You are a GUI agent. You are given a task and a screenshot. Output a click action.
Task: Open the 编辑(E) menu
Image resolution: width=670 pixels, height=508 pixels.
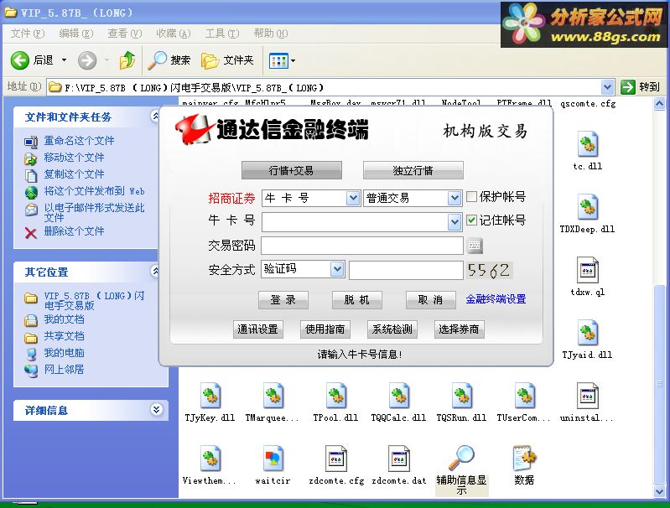point(76,34)
